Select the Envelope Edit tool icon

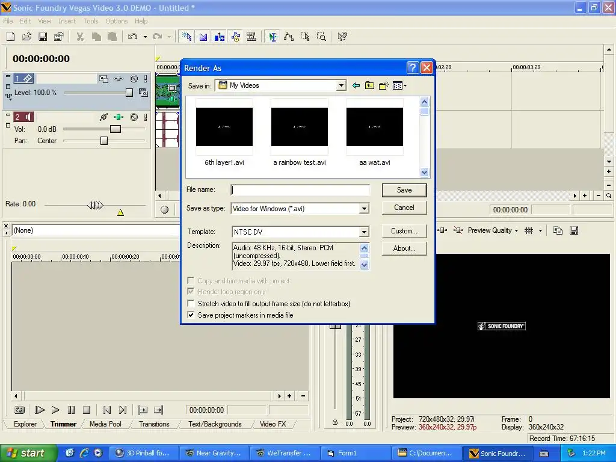point(289,37)
